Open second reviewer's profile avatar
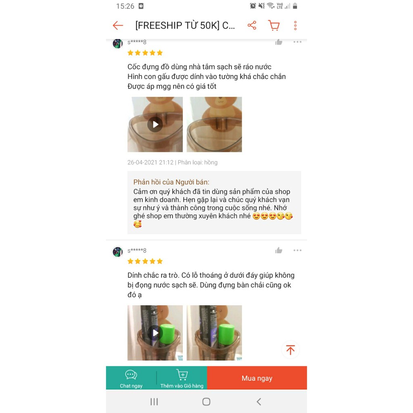Image resolution: width=413 pixels, height=413 pixels. pyautogui.click(x=118, y=252)
